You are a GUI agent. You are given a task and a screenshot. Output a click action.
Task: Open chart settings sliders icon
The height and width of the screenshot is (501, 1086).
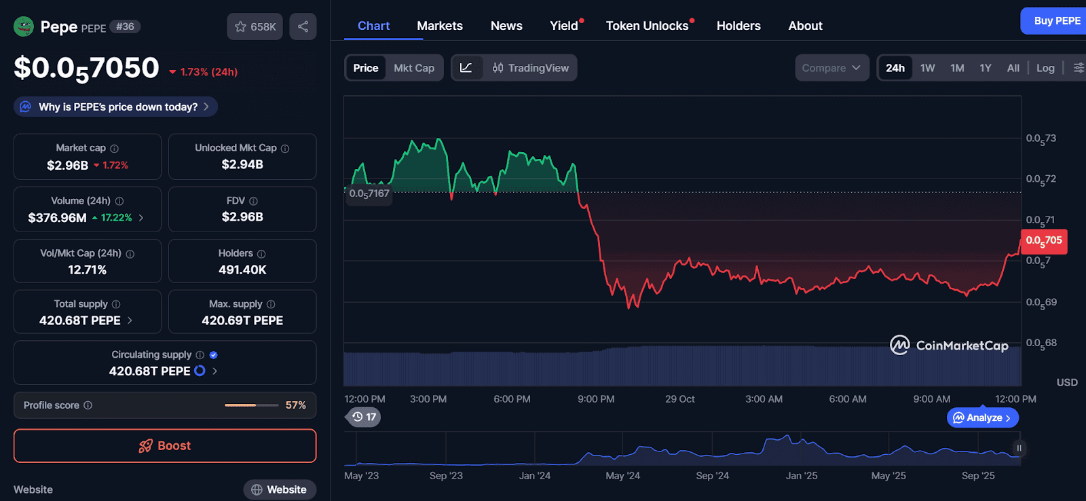pos(1079,68)
